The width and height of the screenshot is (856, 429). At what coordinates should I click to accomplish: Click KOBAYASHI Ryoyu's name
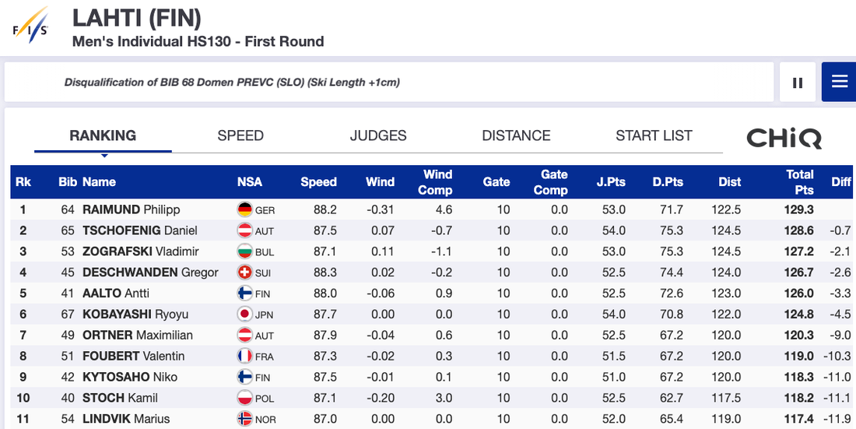[135, 315]
